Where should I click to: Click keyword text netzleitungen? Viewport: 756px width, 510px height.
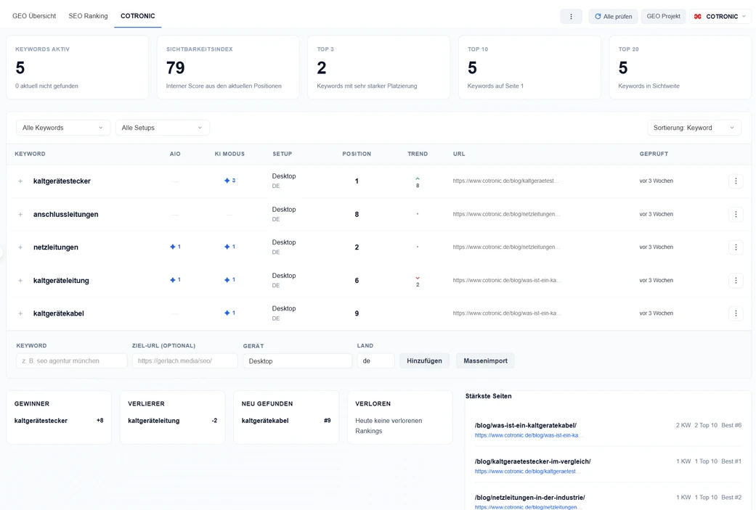click(x=55, y=247)
